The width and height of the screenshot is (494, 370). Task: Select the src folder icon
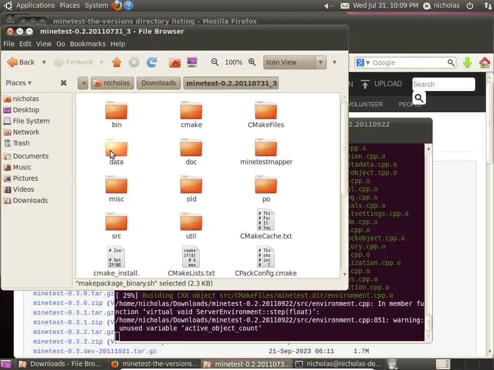(116, 222)
